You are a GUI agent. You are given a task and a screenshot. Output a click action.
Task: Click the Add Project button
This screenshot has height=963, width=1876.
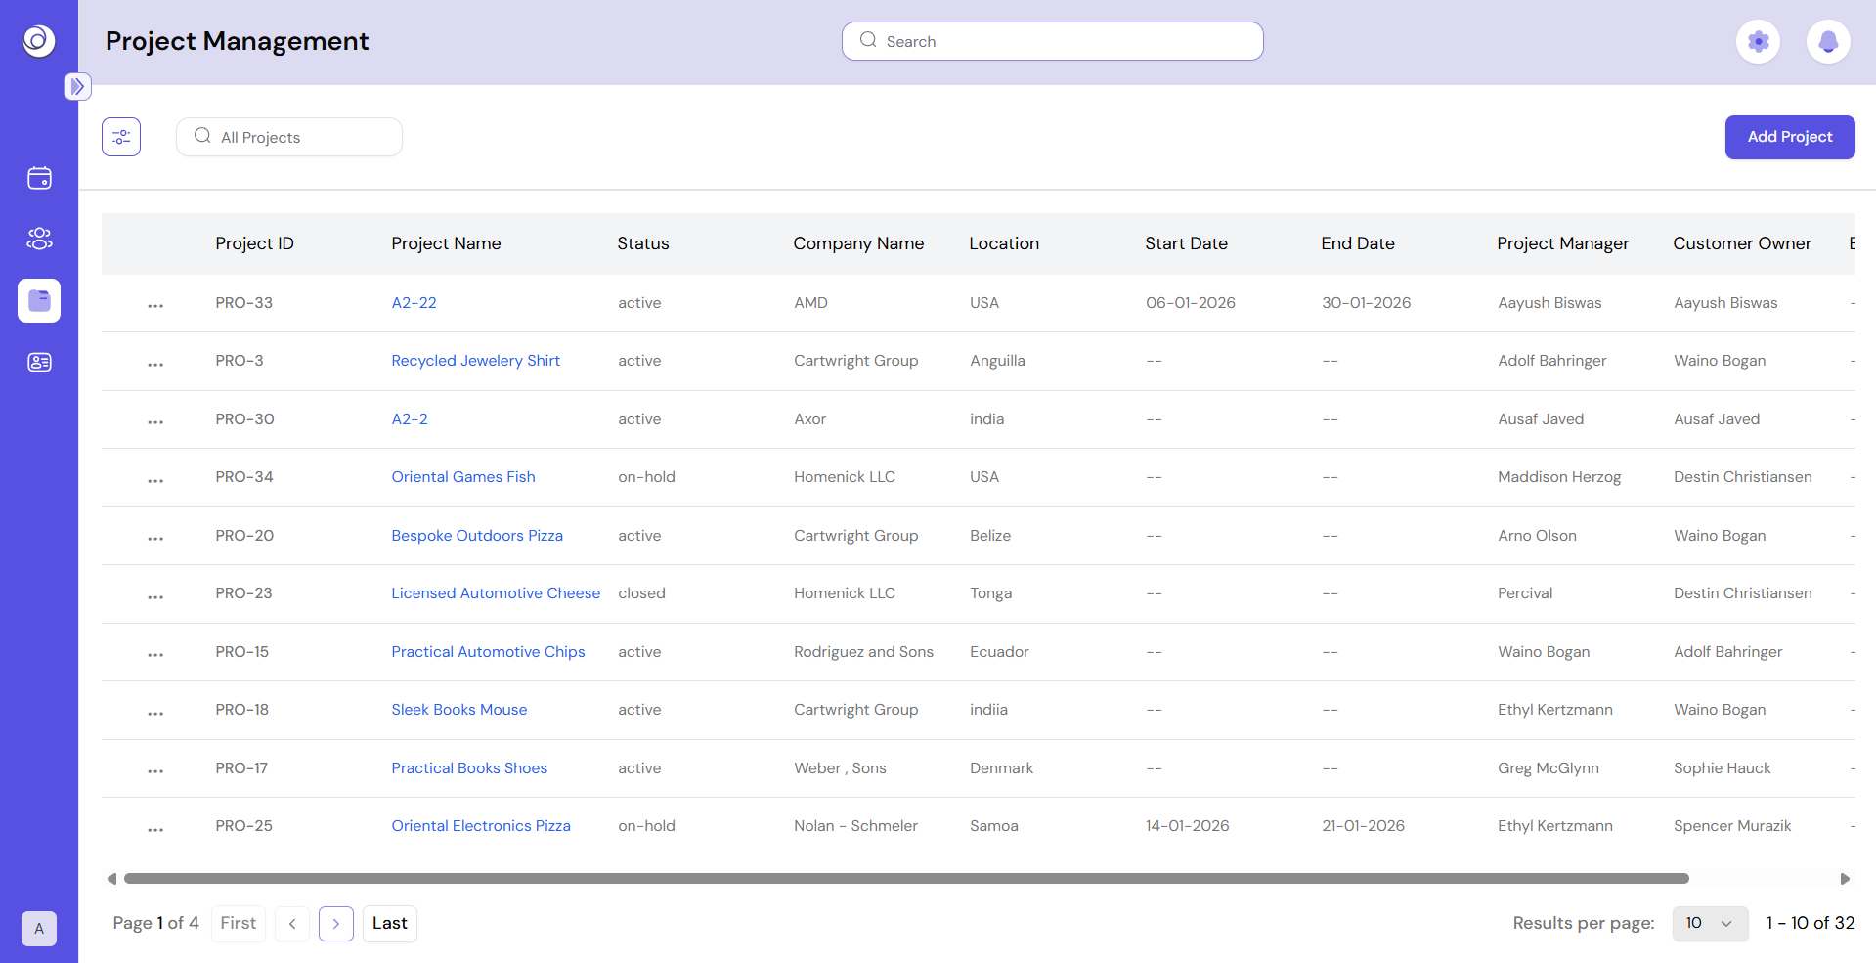(1790, 137)
